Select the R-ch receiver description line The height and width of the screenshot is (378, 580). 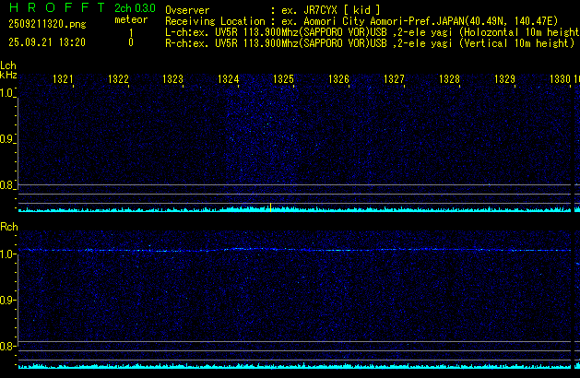369,42
